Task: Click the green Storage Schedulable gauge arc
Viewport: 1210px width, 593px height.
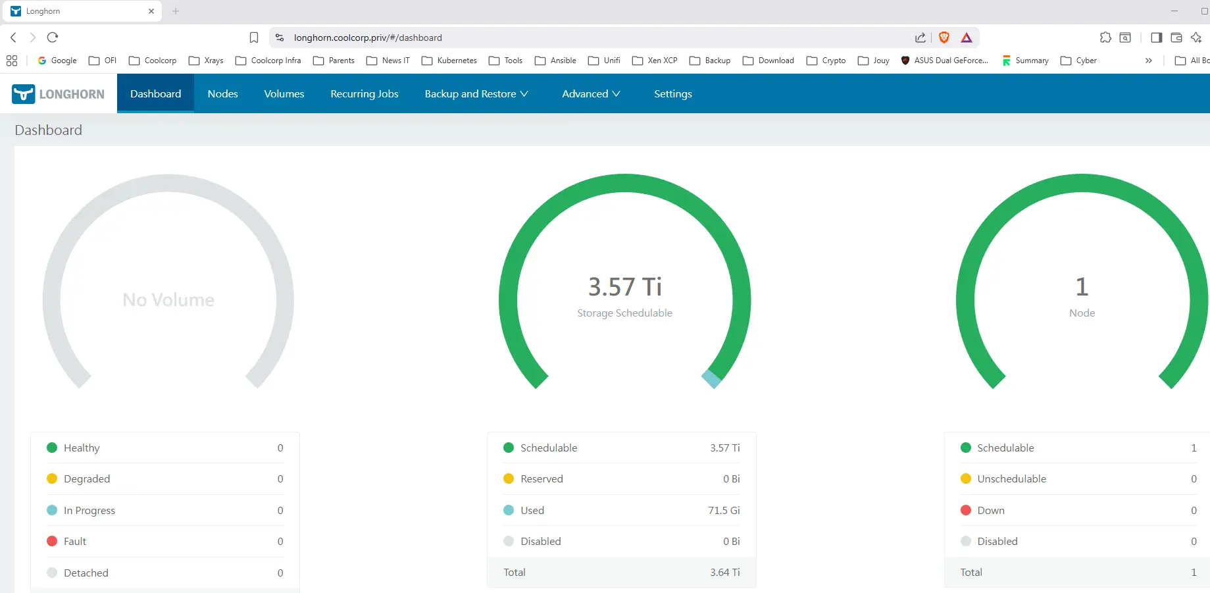Action: pyautogui.click(x=624, y=184)
